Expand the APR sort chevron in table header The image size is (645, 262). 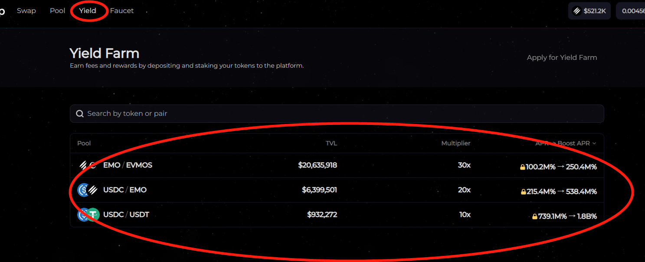point(594,144)
